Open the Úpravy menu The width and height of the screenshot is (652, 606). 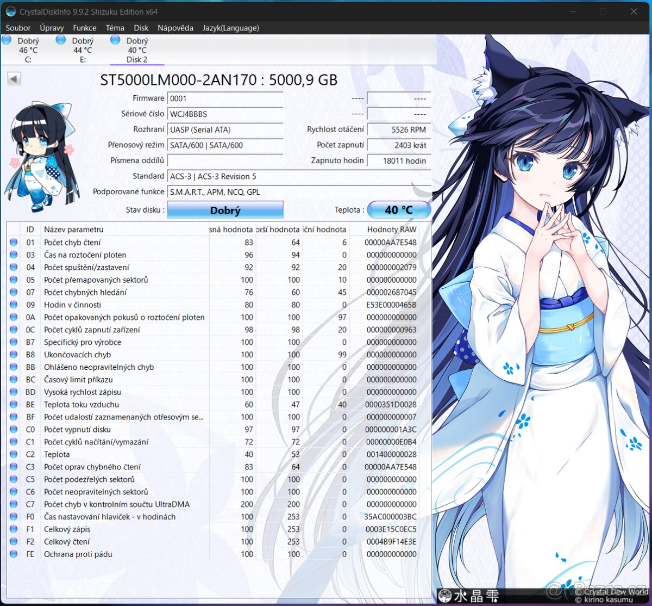click(x=52, y=28)
